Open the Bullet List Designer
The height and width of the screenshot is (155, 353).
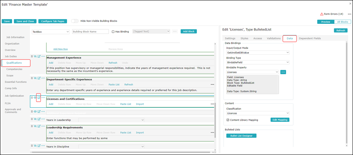click(241, 136)
